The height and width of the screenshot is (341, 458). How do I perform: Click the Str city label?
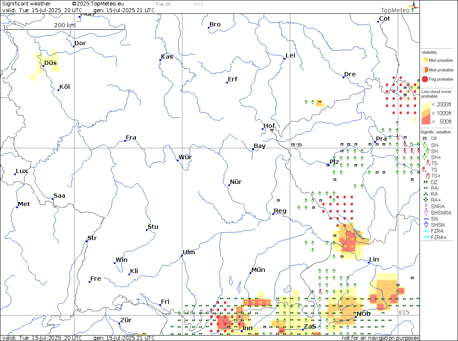[92, 238]
